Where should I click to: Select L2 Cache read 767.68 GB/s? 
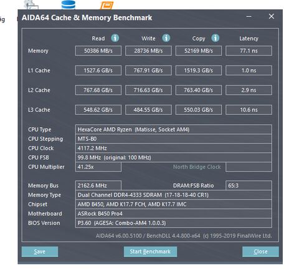coord(98,90)
